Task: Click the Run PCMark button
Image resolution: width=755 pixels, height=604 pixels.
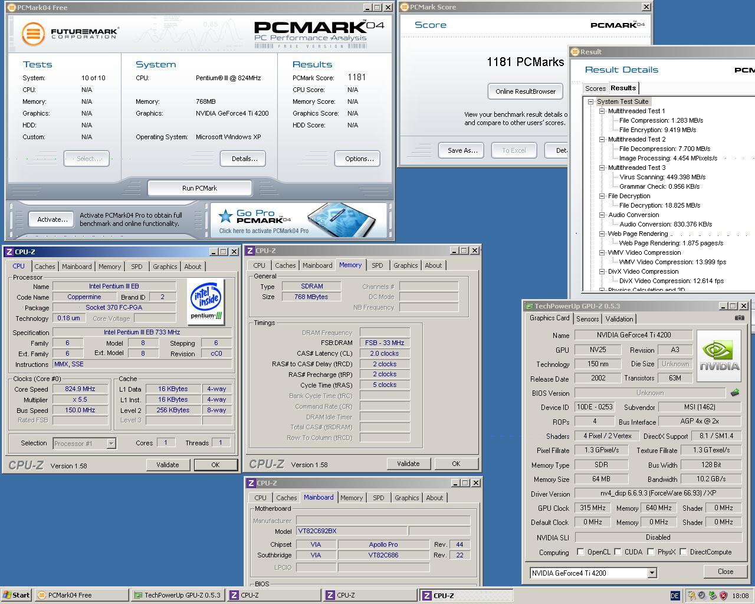Action: click(x=199, y=188)
